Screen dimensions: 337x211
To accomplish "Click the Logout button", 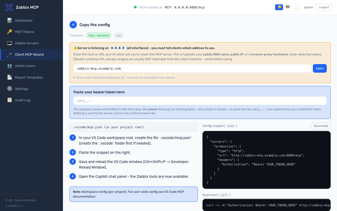I will [x=324, y=7].
